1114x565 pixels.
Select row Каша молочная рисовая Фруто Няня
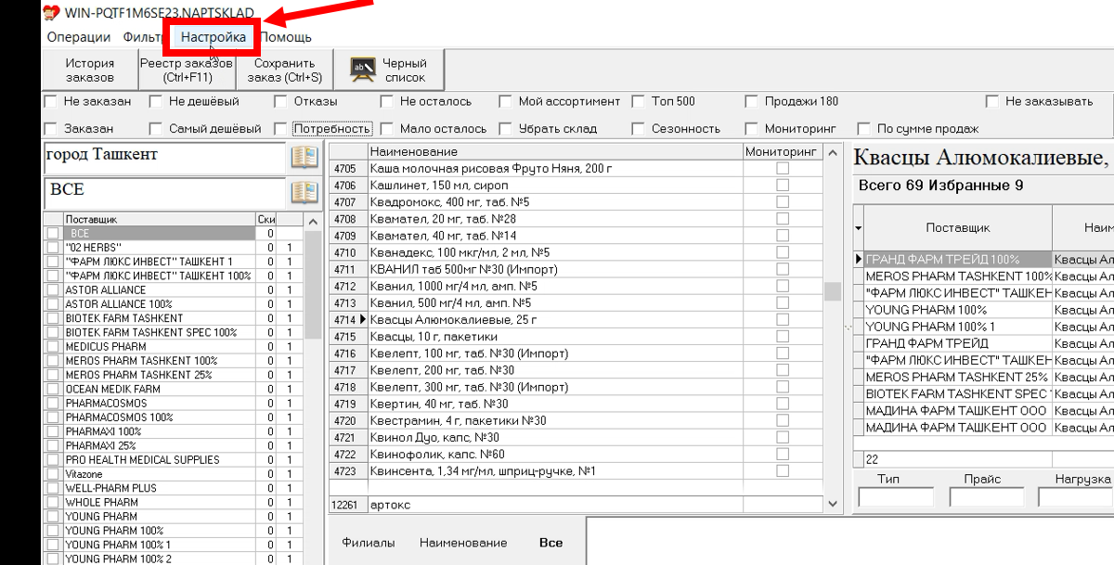click(555, 169)
